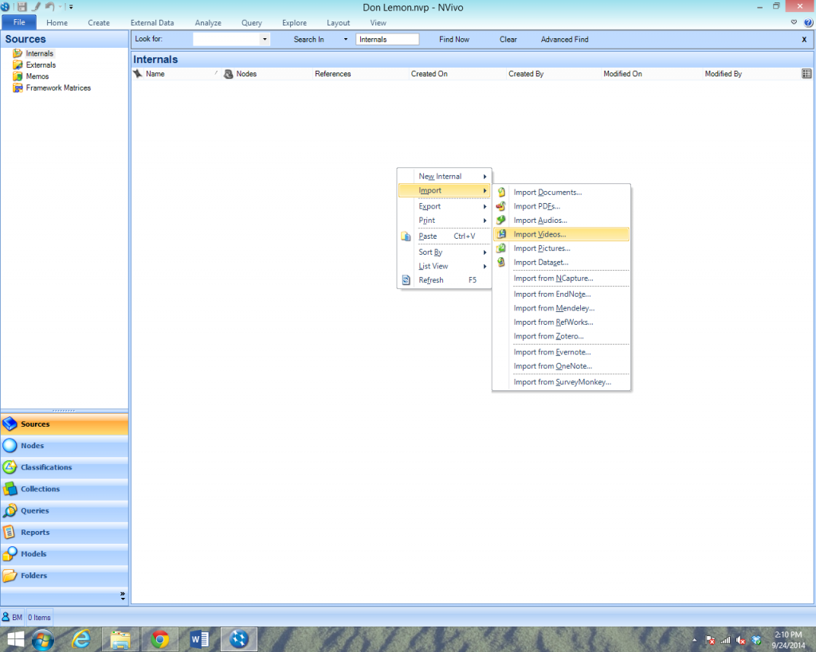This screenshot has height=652, width=816.
Task: Select the Framework Matrices folder icon
Action: click(x=18, y=88)
